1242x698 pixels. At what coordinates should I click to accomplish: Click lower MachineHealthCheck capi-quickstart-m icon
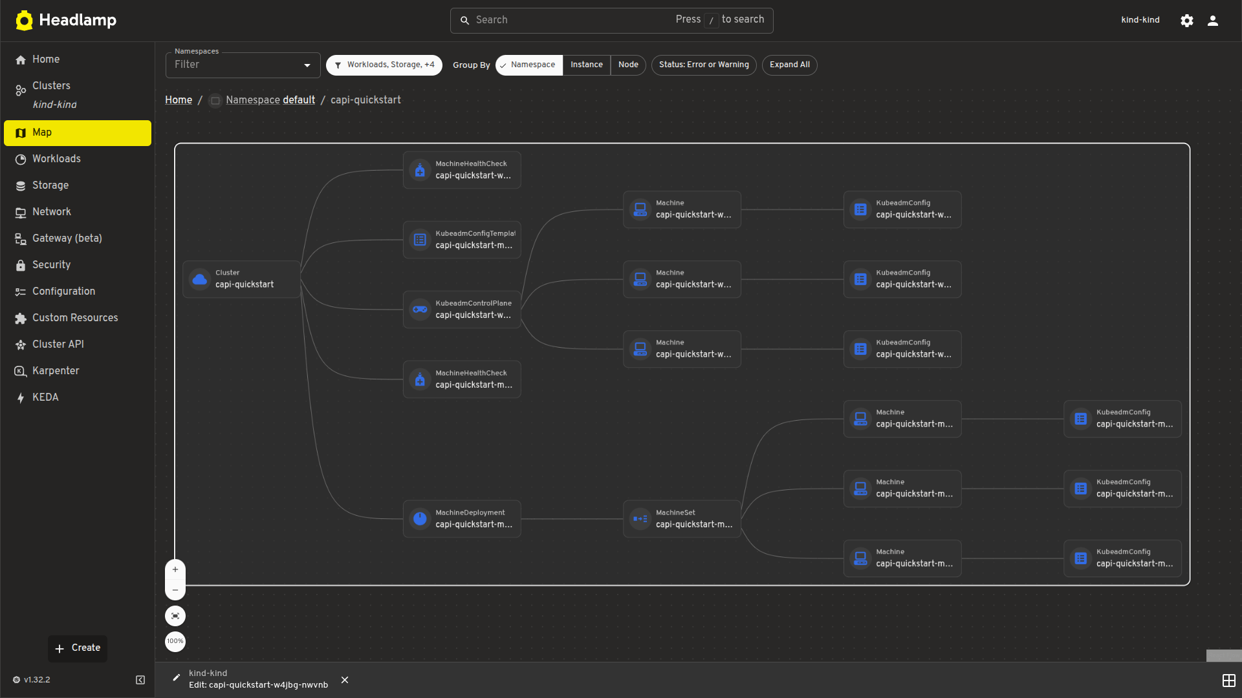click(420, 379)
